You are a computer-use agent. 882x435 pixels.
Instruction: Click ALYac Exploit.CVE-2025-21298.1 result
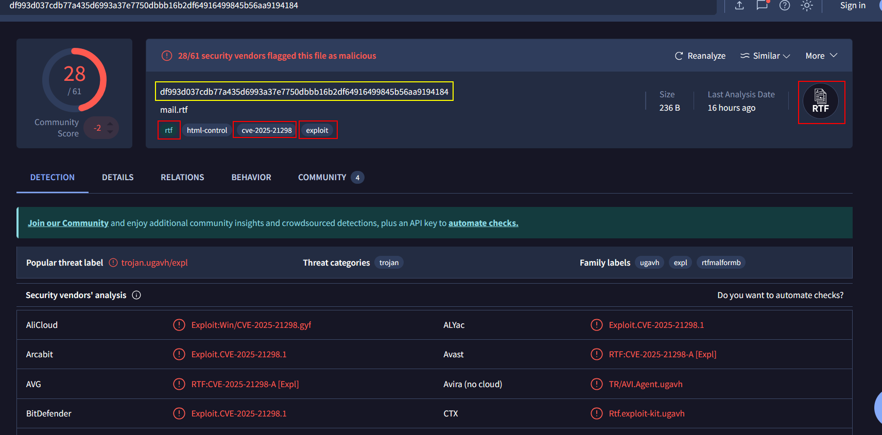(x=656, y=325)
